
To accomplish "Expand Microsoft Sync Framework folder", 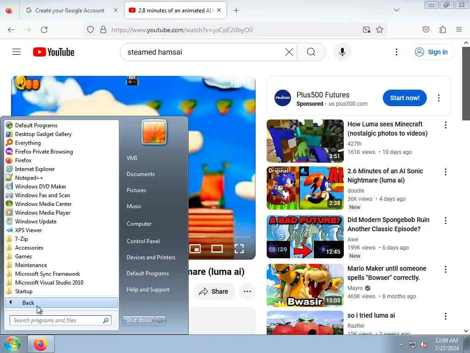I will tap(62, 274).
